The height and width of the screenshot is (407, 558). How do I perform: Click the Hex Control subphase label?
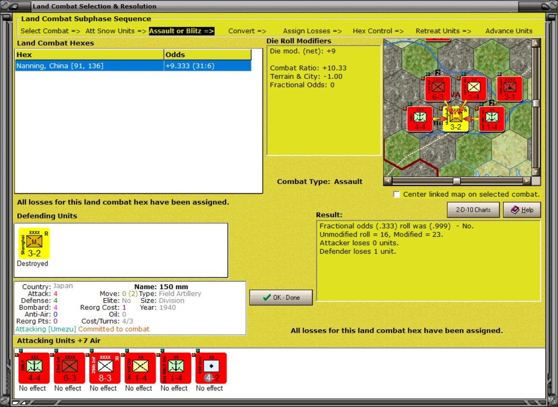378,31
